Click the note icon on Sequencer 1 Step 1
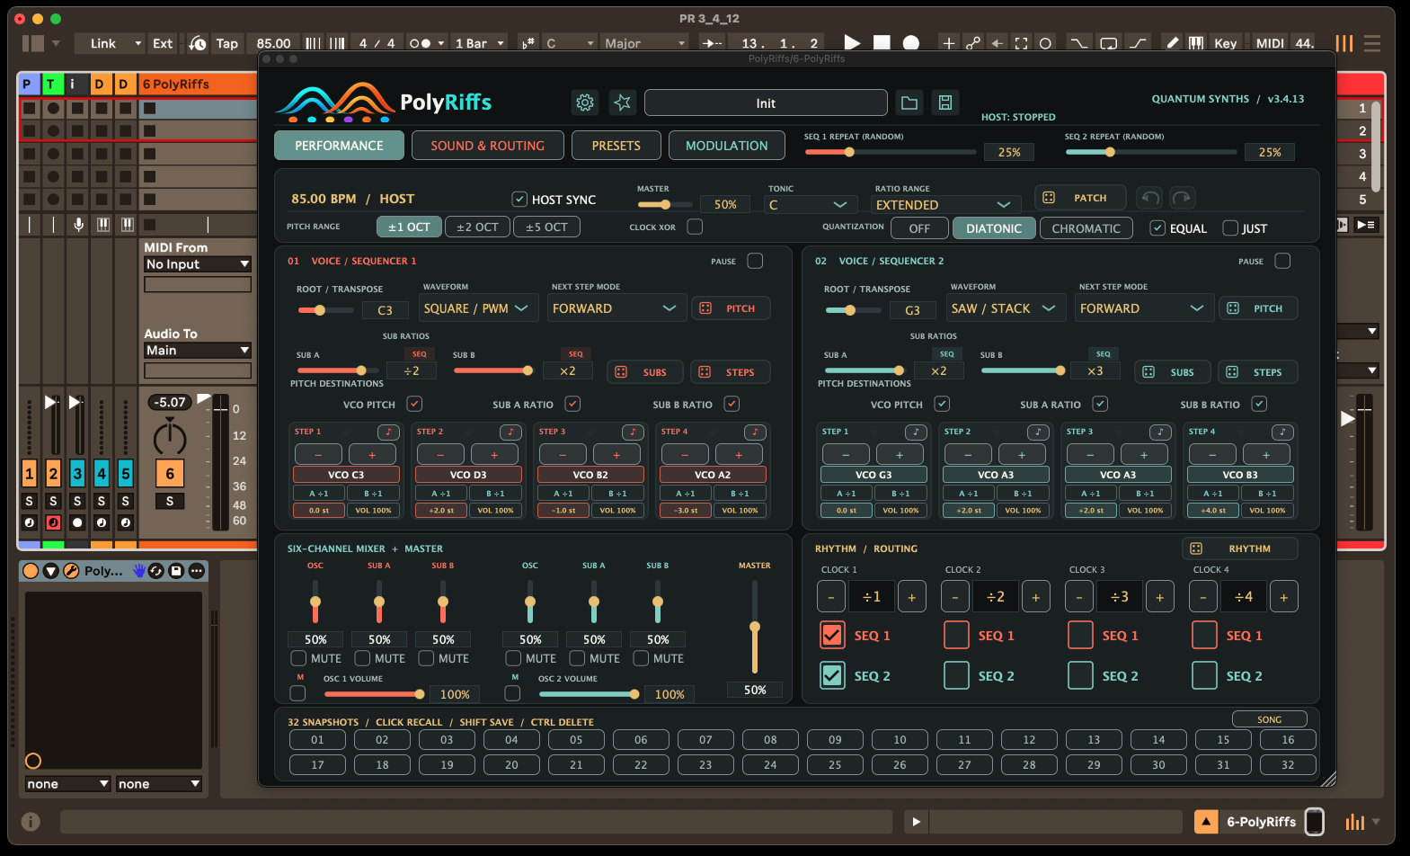Viewport: 1410px width, 856px height. [388, 432]
